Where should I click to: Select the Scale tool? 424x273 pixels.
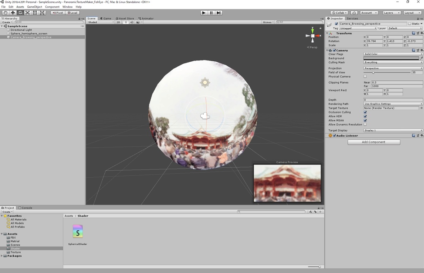27,13
